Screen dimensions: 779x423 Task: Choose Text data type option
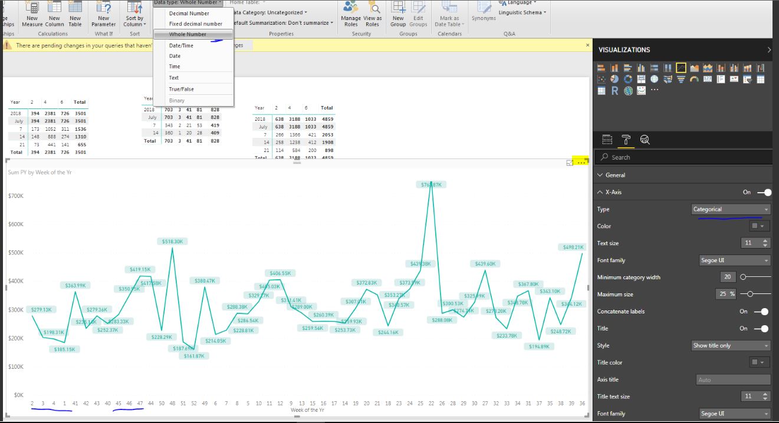[193, 78]
